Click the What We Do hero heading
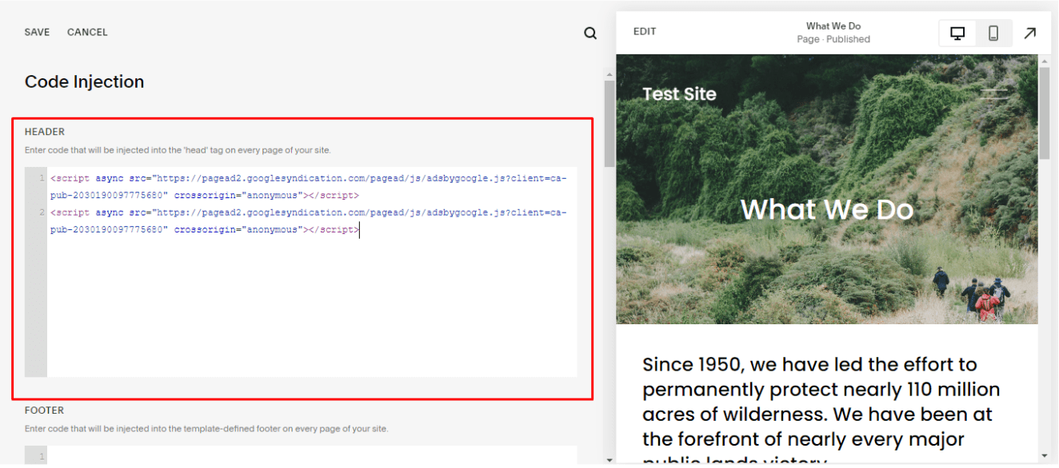This screenshot has height=468, width=1059. (x=826, y=210)
